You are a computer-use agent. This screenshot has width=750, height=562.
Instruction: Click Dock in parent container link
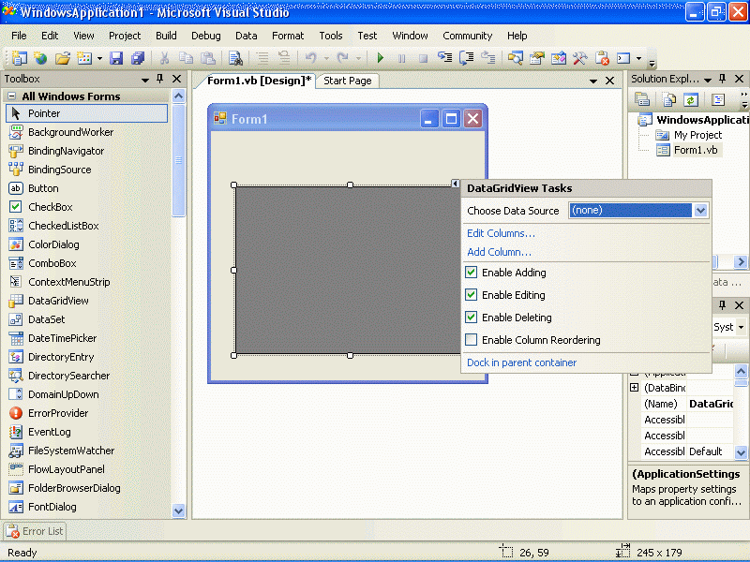pyautogui.click(x=521, y=362)
